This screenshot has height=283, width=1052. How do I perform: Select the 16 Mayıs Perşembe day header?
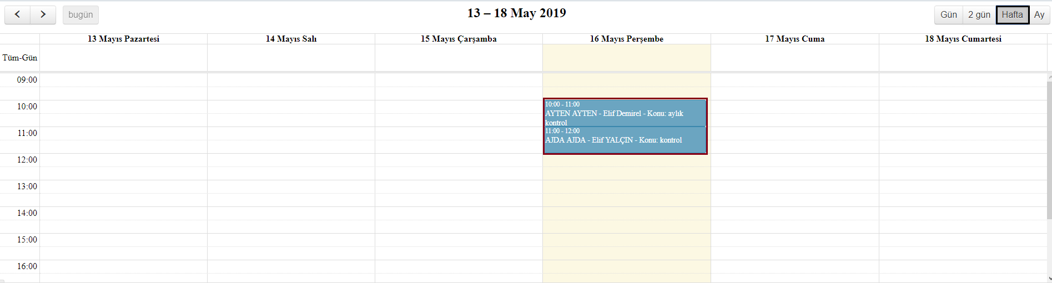[x=626, y=39]
